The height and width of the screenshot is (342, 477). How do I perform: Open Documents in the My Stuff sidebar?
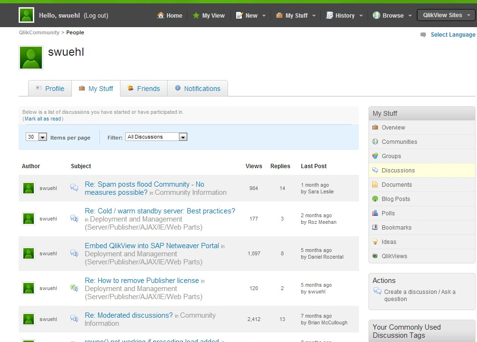coord(422,185)
